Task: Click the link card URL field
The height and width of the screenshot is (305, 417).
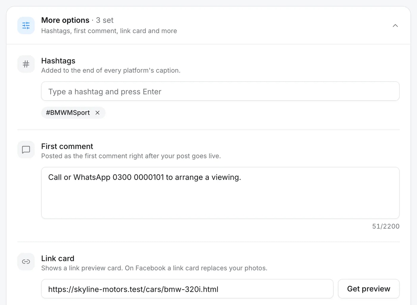Action: tap(187, 289)
